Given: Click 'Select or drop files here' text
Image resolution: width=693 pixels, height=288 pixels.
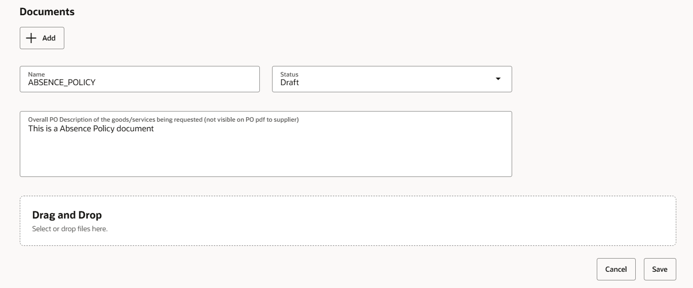Looking at the screenshot, I should 70,229.
